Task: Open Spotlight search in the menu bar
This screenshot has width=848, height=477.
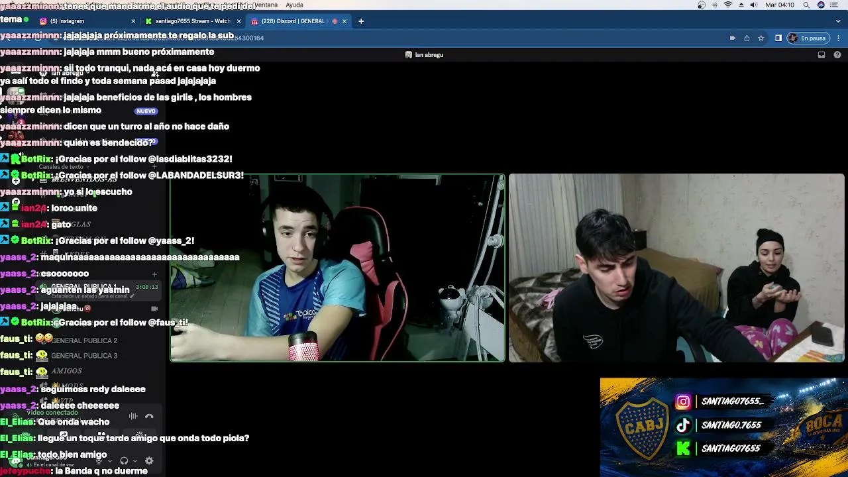Action: pyautogui.click(x=806, y=5)
